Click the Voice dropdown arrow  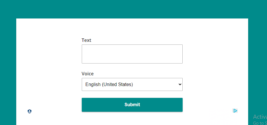point(180,85)
